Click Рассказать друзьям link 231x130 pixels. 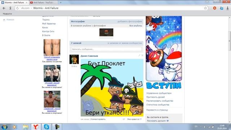pos(156,121)
